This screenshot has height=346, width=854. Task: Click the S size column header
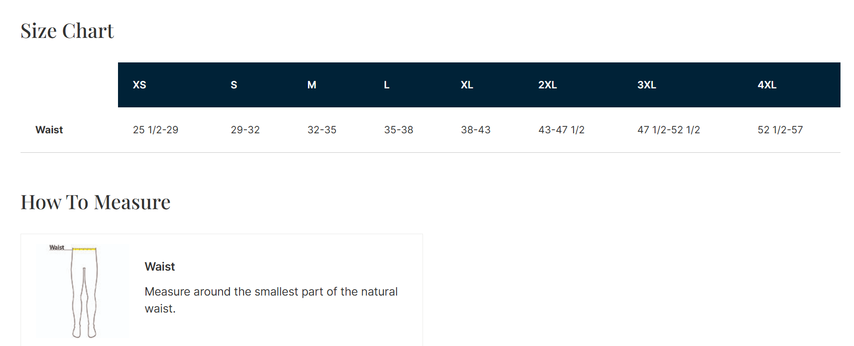233,85
